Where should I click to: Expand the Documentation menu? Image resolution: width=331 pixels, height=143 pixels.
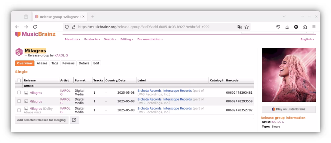(x=150, y=39)
